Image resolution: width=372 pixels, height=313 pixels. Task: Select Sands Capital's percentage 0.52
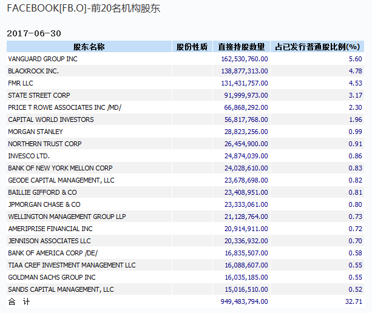click(x=355, y=289)
